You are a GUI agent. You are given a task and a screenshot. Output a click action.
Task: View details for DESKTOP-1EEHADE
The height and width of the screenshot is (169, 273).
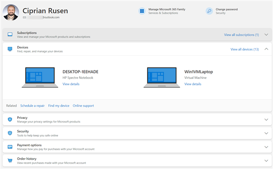click(71, 84)
